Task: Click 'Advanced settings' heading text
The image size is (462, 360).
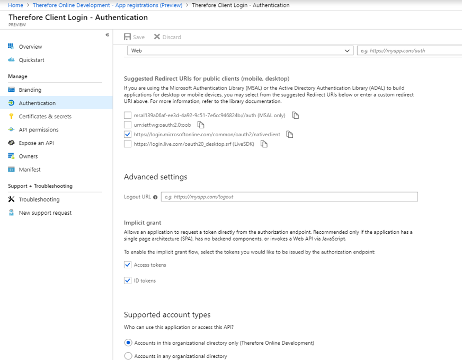Action: 156,177
